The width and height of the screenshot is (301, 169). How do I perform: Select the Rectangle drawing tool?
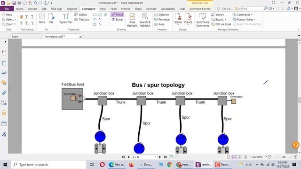point(95,15)
